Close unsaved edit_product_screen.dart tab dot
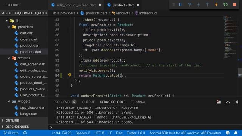This screenshot has width=242, height=136. [x=100, y=5]
